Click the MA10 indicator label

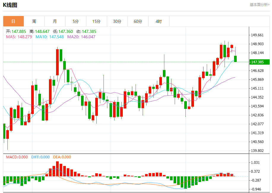(x=50, y=37)
